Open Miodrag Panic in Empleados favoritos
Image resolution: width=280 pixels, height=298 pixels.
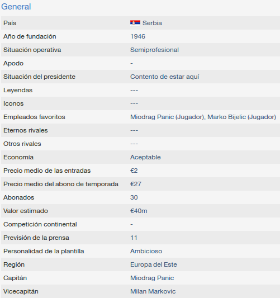(x=168, y=117)
